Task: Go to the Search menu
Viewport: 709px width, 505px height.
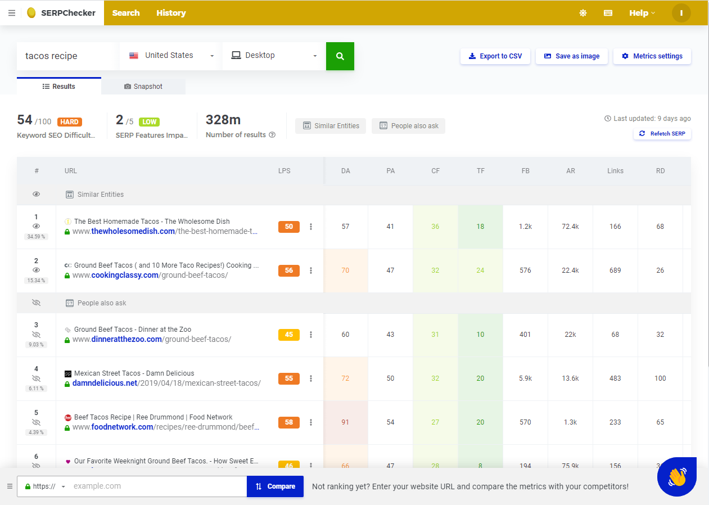Action: (126, 13)
